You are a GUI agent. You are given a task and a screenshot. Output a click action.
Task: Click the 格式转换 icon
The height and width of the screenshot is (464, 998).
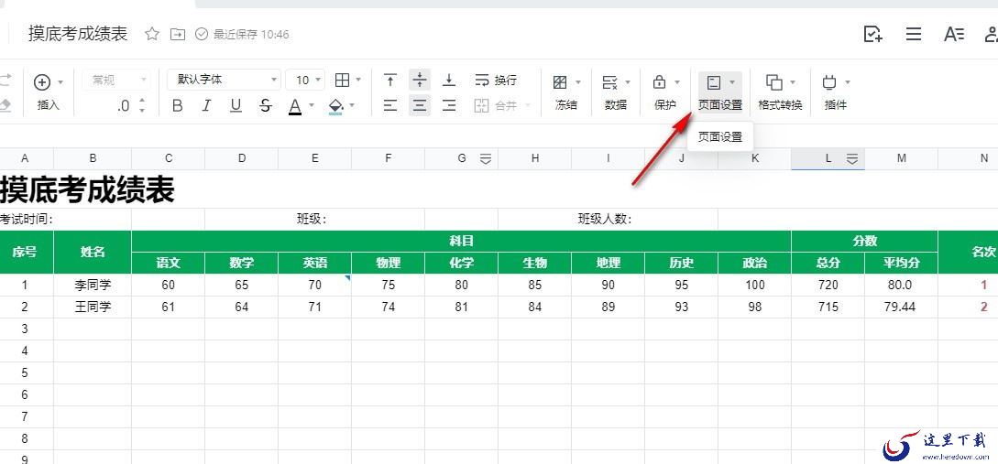pyautogui.click(x=774, y=82)
